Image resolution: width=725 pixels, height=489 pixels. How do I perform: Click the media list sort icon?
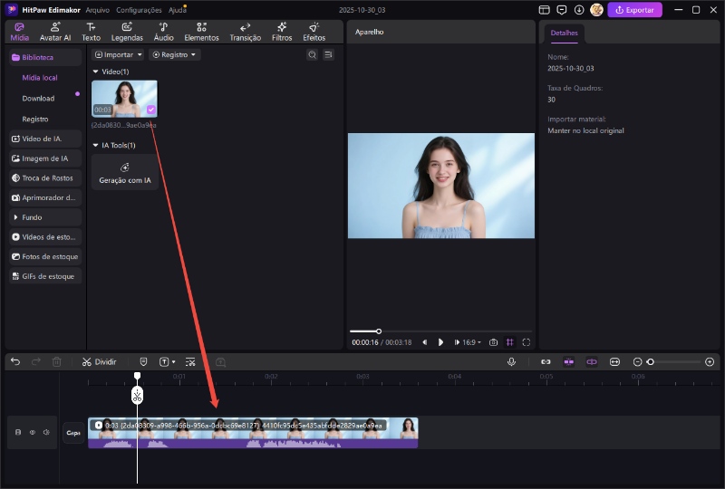pos(328,54)
